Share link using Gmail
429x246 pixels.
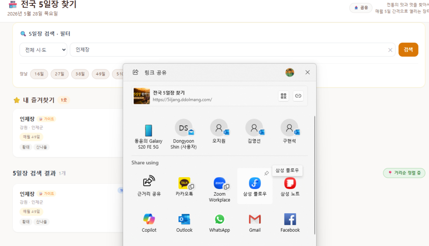coord(255,222)
